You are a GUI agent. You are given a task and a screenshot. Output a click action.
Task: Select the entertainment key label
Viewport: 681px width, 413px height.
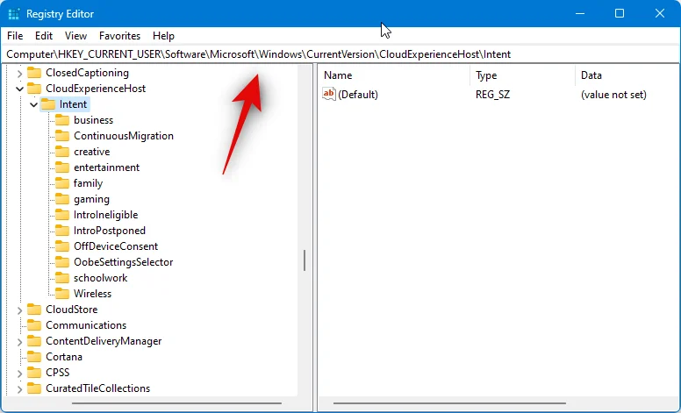(x=106, y=167)
